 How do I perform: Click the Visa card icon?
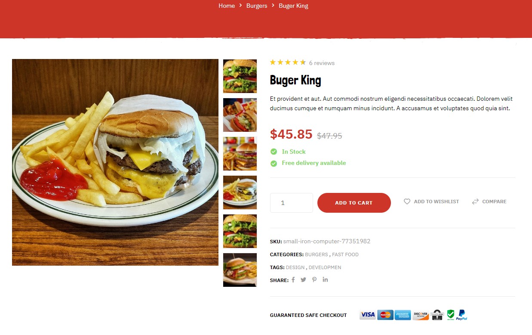pyautogui.click(x=368, y=315)
